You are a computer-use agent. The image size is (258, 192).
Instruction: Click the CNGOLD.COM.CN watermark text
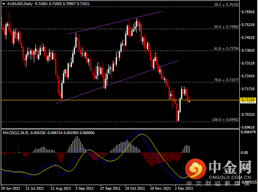[x=230, y=178]
